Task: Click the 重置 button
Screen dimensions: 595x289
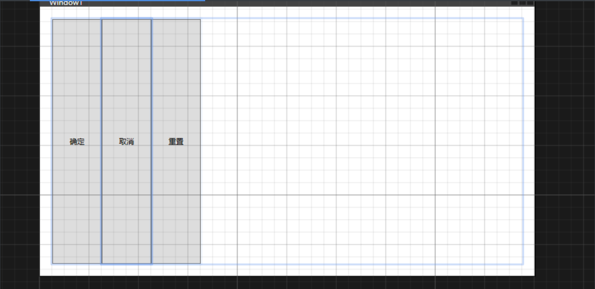Action: click(176, 141)
